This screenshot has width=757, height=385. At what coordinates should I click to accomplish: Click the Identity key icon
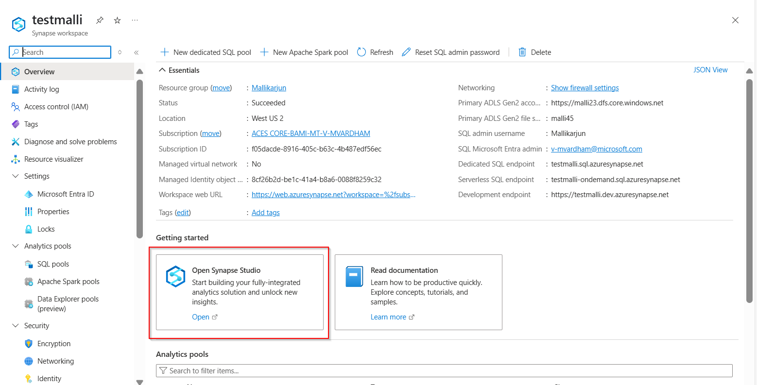29,379
